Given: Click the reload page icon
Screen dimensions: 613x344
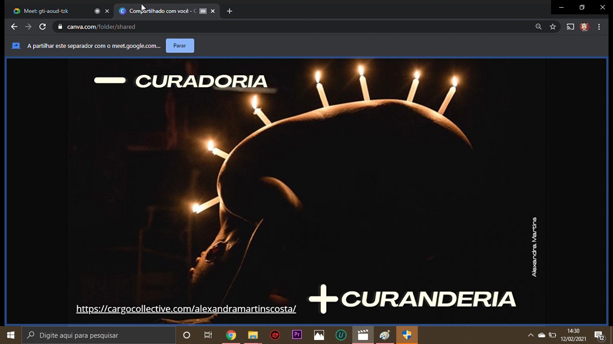Looking at the screenshot, I should [43, 27].
